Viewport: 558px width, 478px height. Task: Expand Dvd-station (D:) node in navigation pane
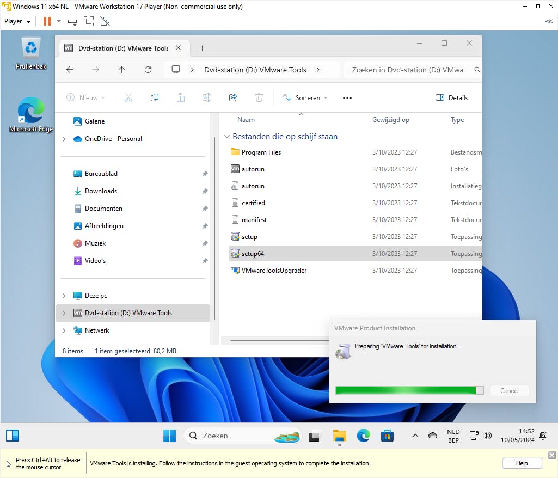click(64, 313)
